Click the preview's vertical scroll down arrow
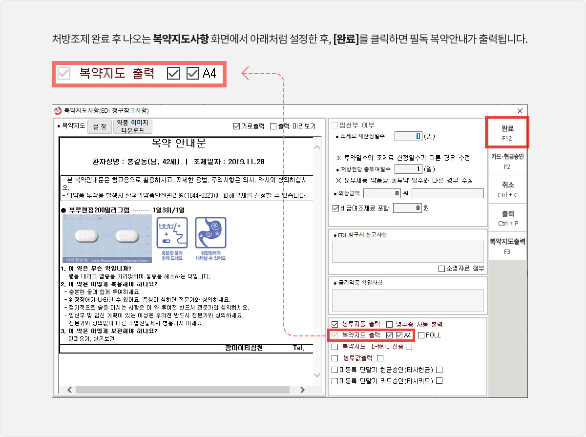586x437 pixels. click(317, 375)
